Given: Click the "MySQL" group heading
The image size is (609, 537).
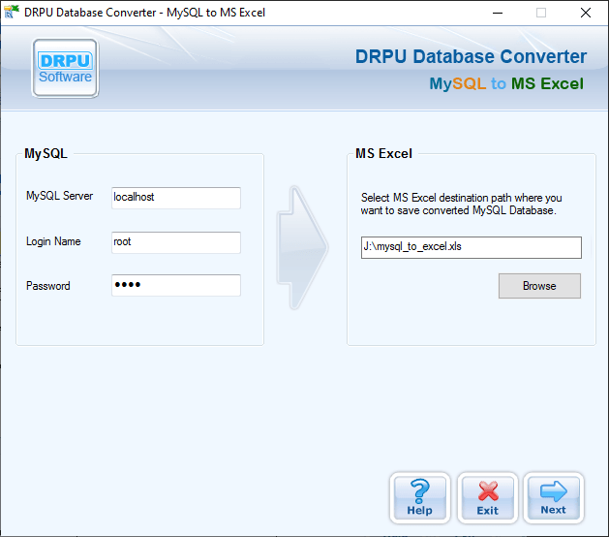Looking at the screenshot, I should [46, 153].
